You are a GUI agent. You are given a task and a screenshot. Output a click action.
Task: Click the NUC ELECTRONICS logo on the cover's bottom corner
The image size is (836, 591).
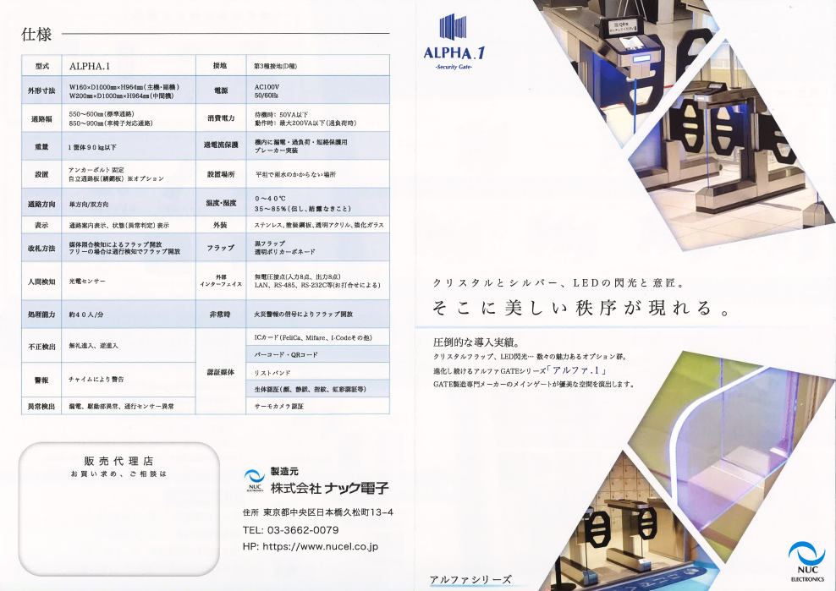click(806, 561)
